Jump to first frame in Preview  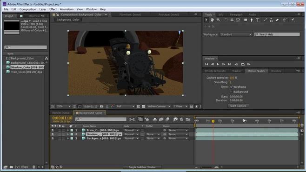click(206, 64)
